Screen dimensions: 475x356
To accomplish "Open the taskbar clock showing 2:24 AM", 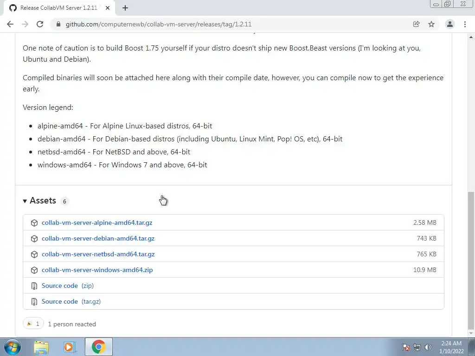I will [x=451, y=347].
